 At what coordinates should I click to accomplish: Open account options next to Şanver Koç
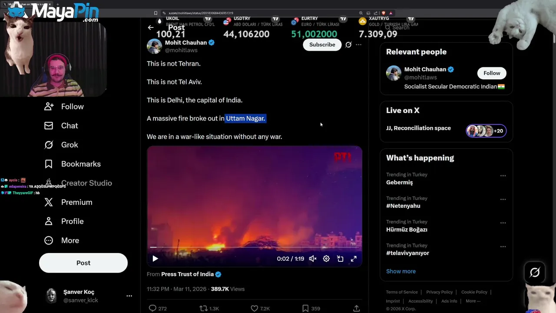click(x=129, y=296)
